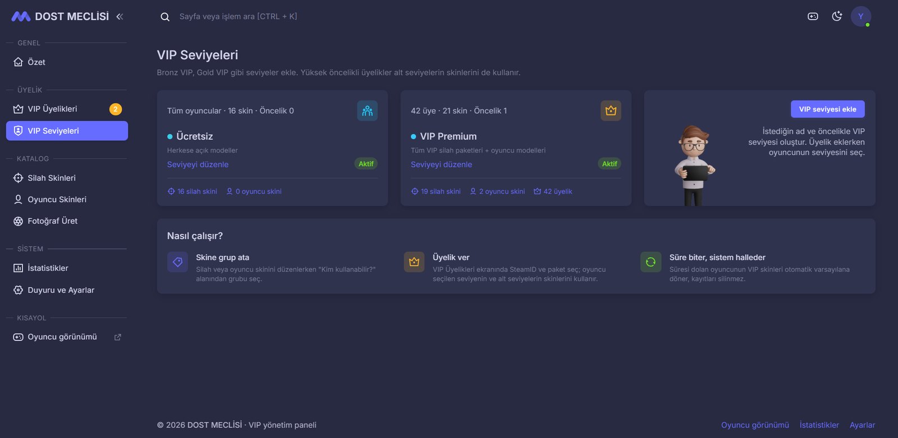Image resolution: width=898 pixels, height=438 pixels.
Task: Click the crown icon beside Üyelik ver
Action: pos(414,262)
